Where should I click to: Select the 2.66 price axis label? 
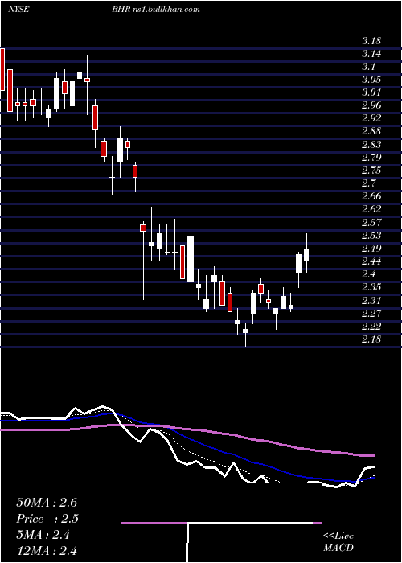[371, 196]
